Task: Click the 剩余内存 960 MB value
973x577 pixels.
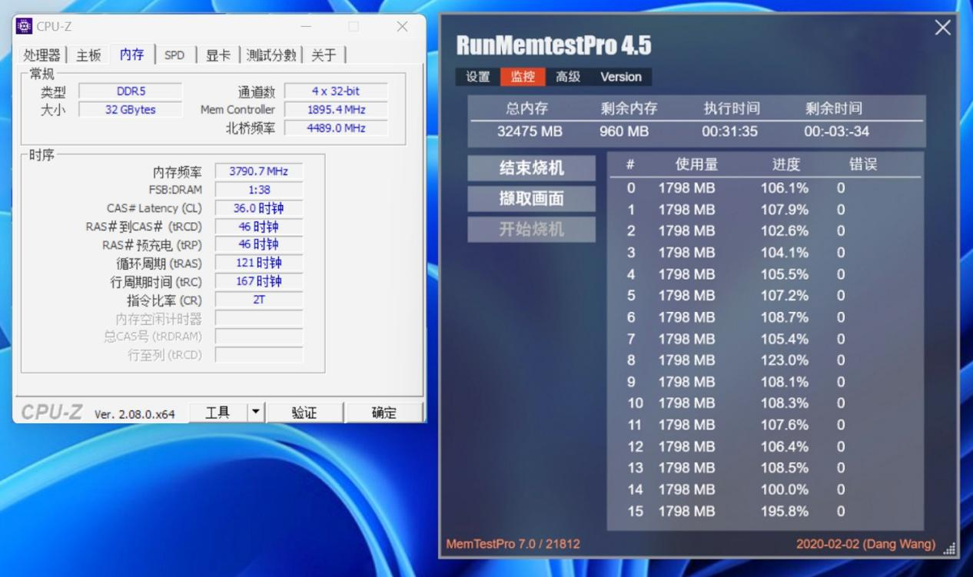Action: click(x=624, y=131)
